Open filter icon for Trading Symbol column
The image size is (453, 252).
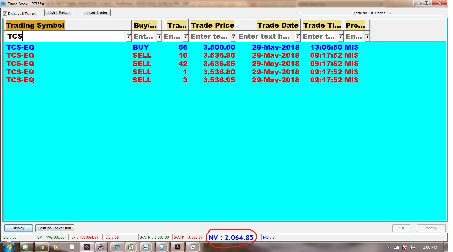129,36
